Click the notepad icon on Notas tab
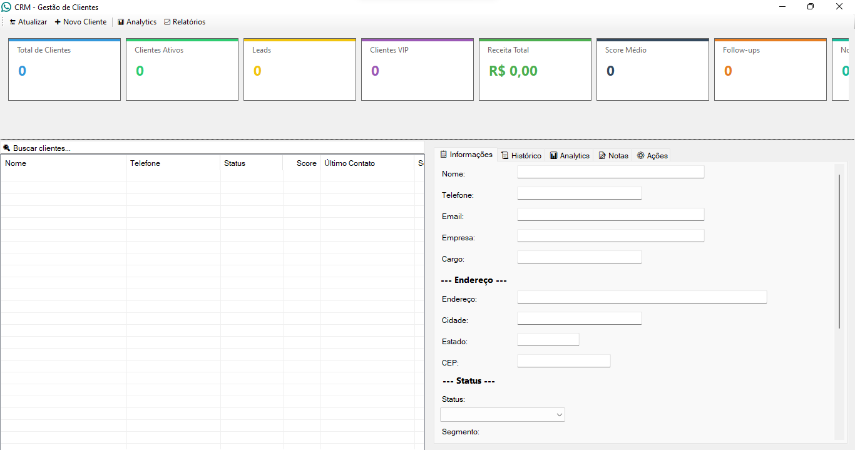The width and height of the screenshot is (855, 450). (x=602, y=155)
